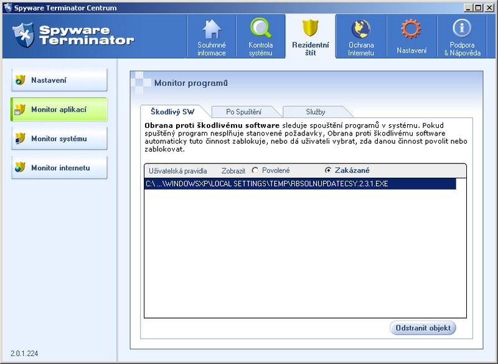Click the Kontrola systému magnifier icon
The image size is (498, 364).
260,29
